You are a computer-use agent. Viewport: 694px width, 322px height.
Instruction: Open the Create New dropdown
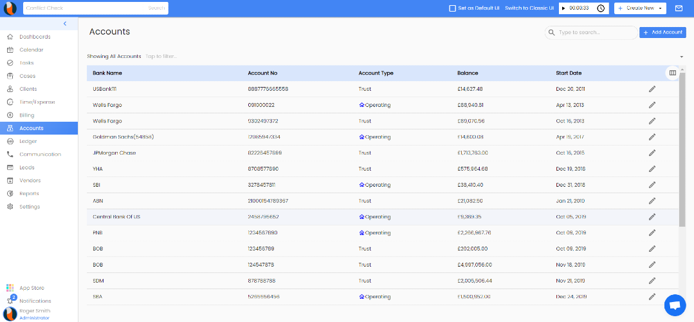coord(640,8)
